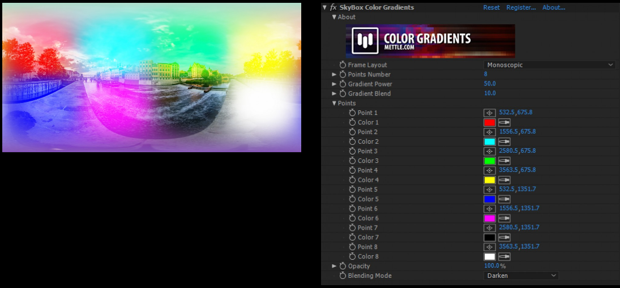
Task: Pick Color 1 with its eyedropper
Action: (504, 122)
